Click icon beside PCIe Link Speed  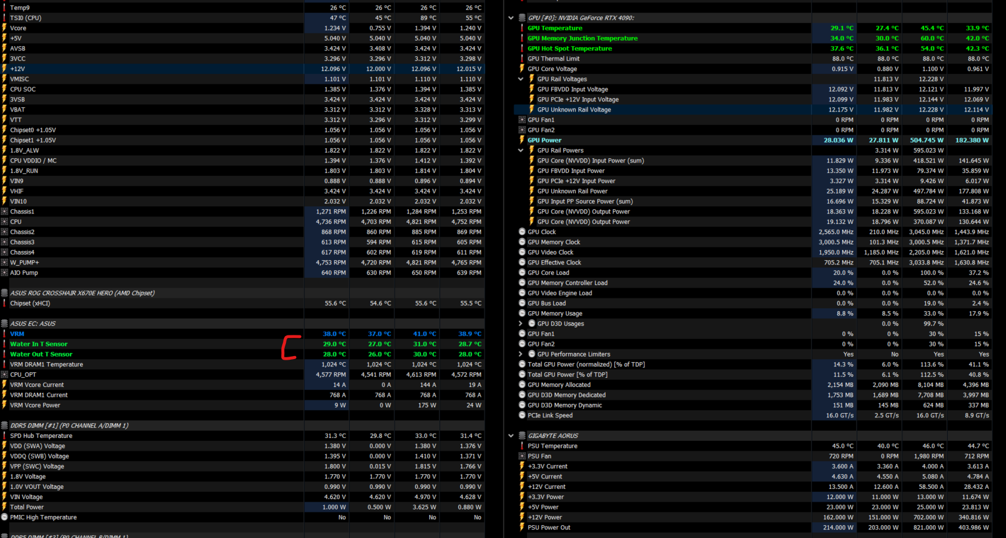click(522, 415)
